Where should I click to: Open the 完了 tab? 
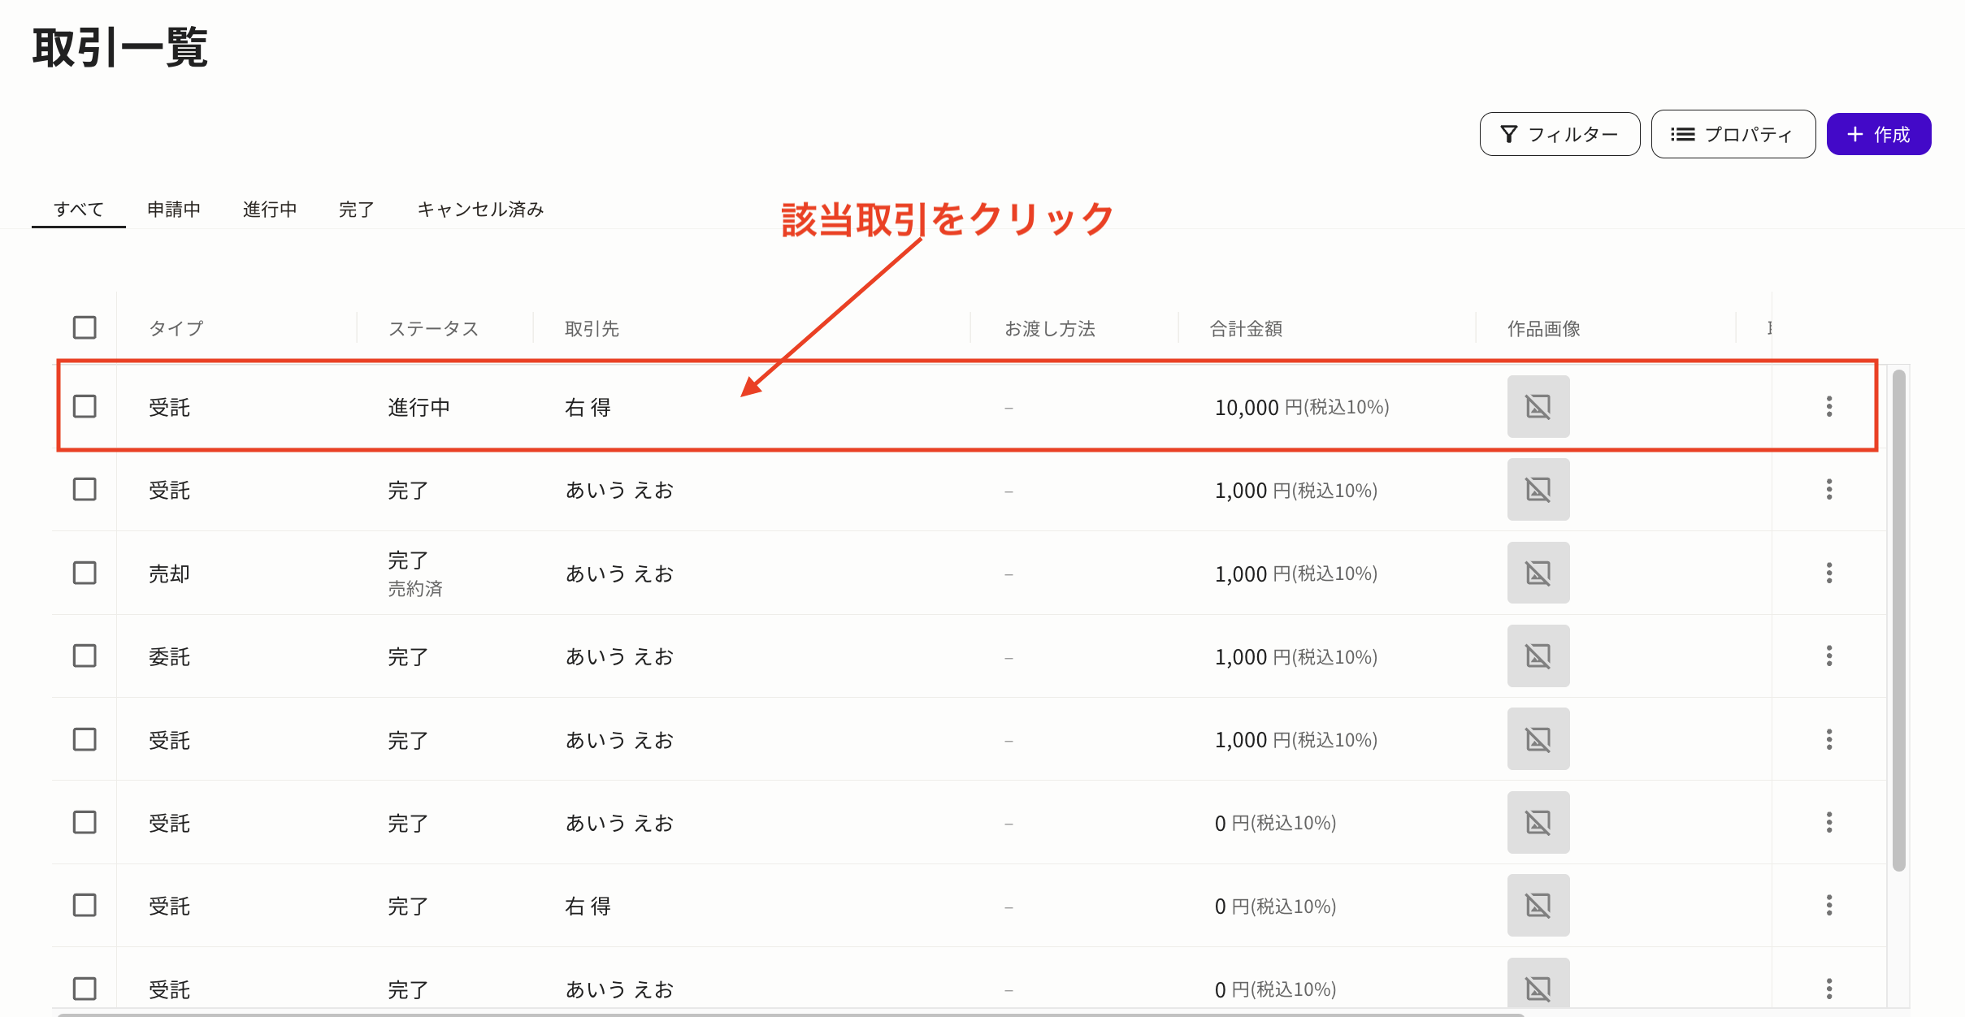tap(356, 210)
